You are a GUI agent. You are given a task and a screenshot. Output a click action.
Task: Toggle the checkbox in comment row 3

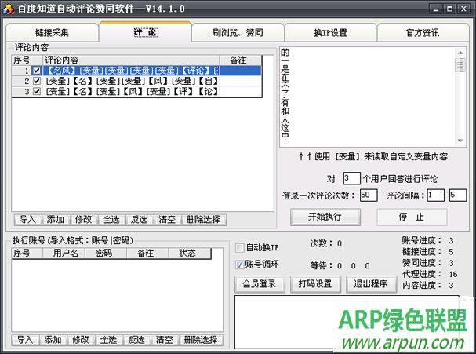(x=37, y=91)
